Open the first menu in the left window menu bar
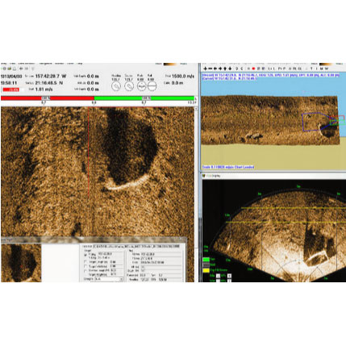Screen dimensions: 346x346 tap(4, 64)
